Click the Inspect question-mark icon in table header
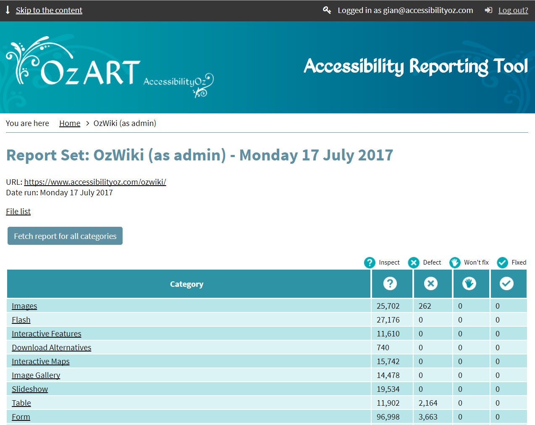 click(390, 283)
